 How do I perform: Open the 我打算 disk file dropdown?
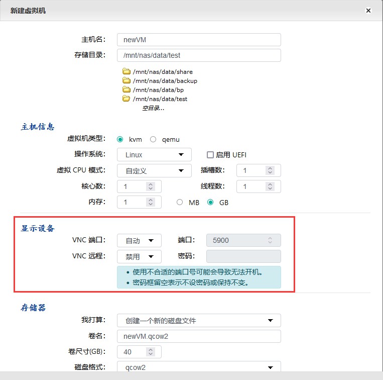click(199, 320)
